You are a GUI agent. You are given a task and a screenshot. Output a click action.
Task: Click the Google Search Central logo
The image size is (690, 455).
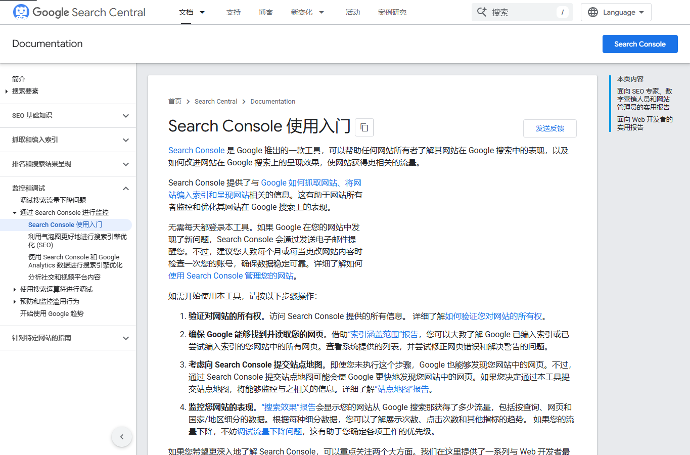click(79, 12)
